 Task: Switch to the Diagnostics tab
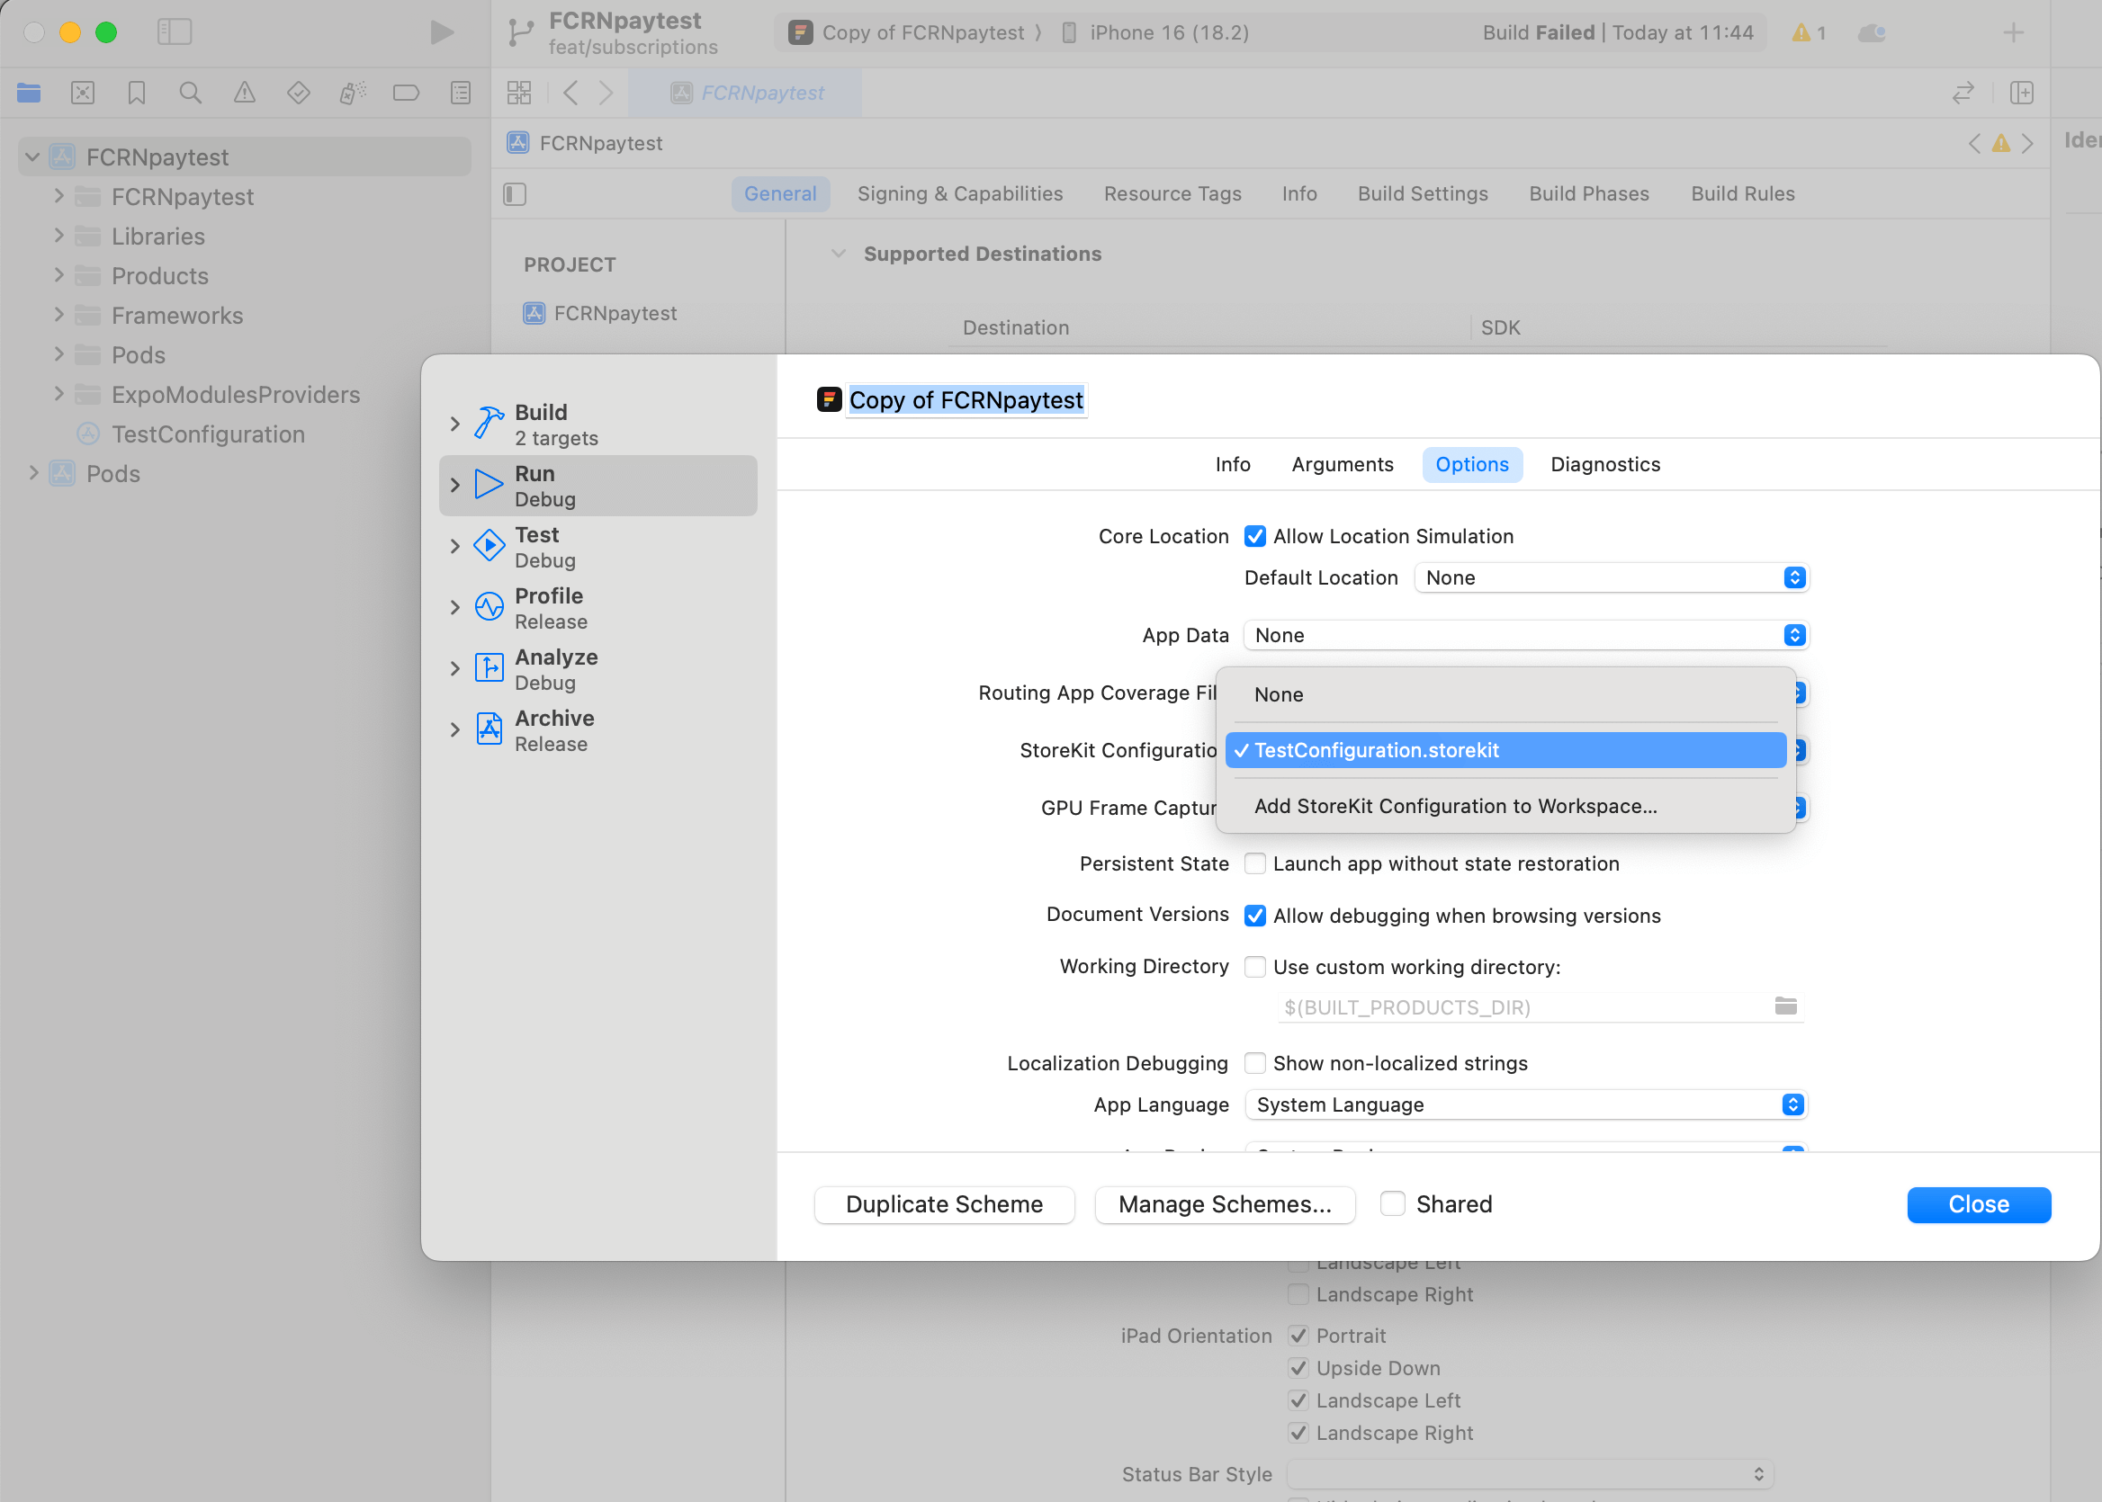1605,464
